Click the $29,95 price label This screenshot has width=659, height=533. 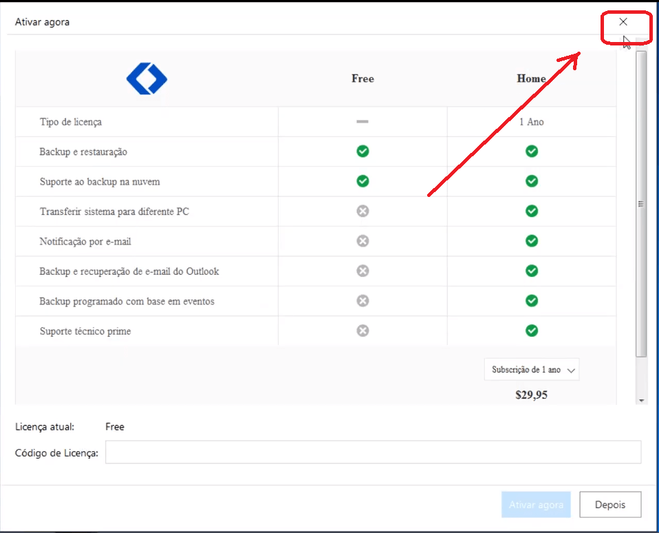tap(531, 395)
